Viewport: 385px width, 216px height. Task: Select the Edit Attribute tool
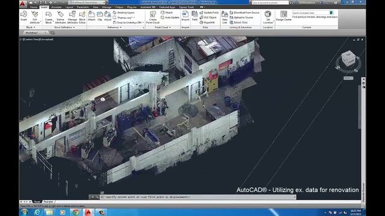(x=35, y=17)
